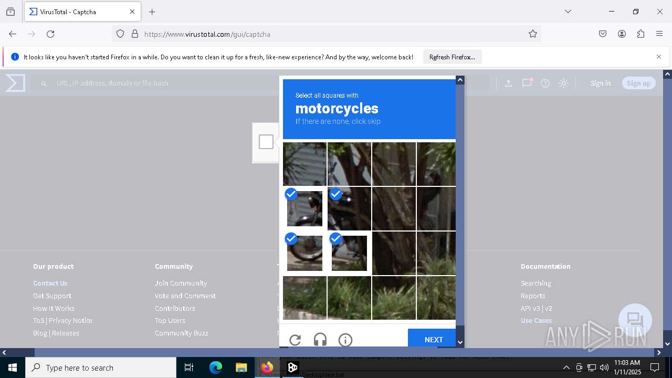
Task: Open the How It Works link
Action: coord(54,308)
